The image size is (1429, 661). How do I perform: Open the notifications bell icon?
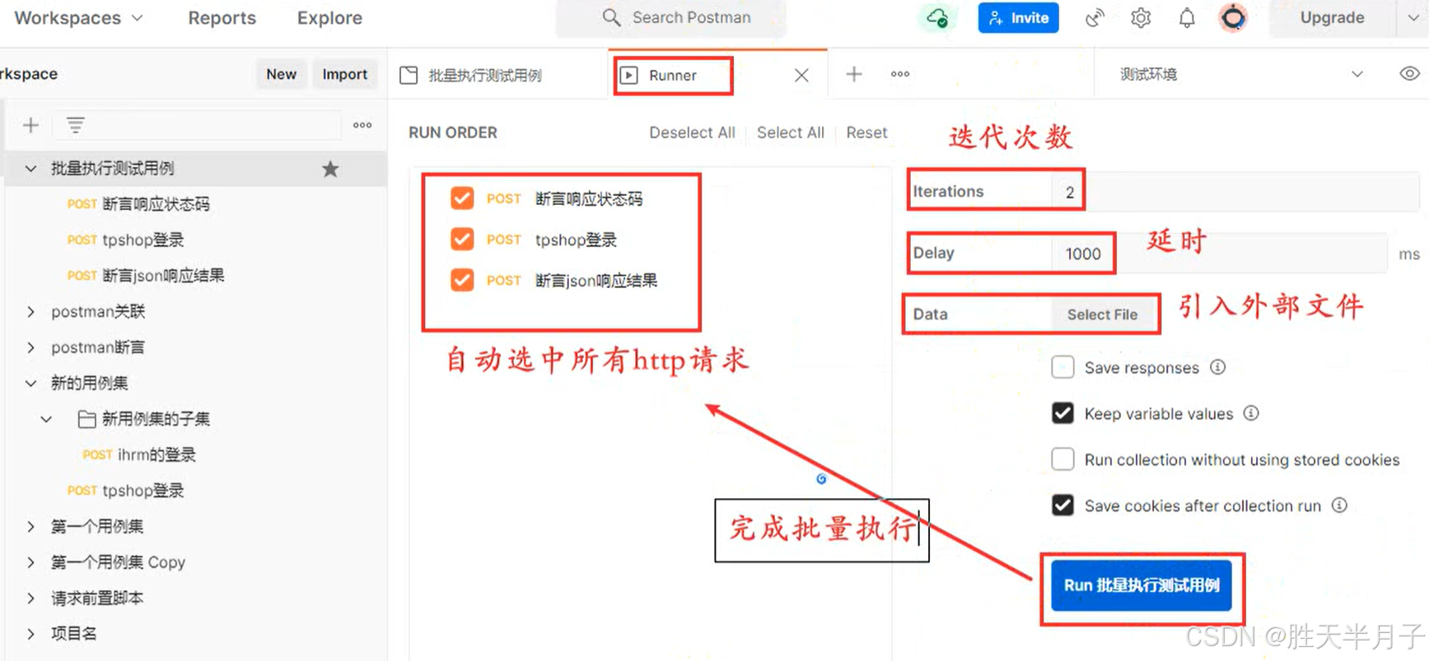[1187, 18]
